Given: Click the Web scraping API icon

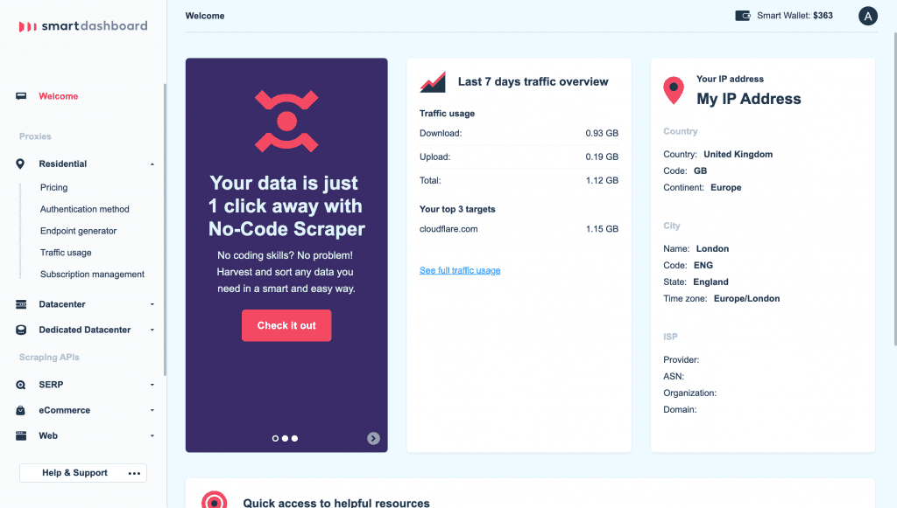Looking at the screenshot, I should pyautogui.click(x=19, y=435).
